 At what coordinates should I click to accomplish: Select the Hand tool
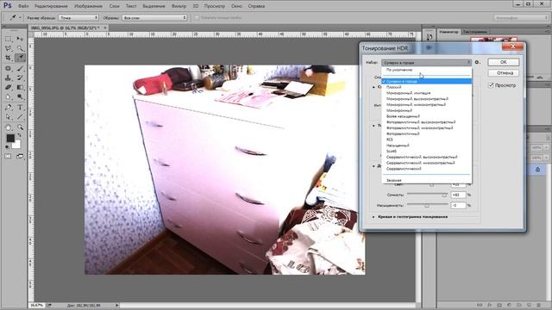tap(8, 127)
